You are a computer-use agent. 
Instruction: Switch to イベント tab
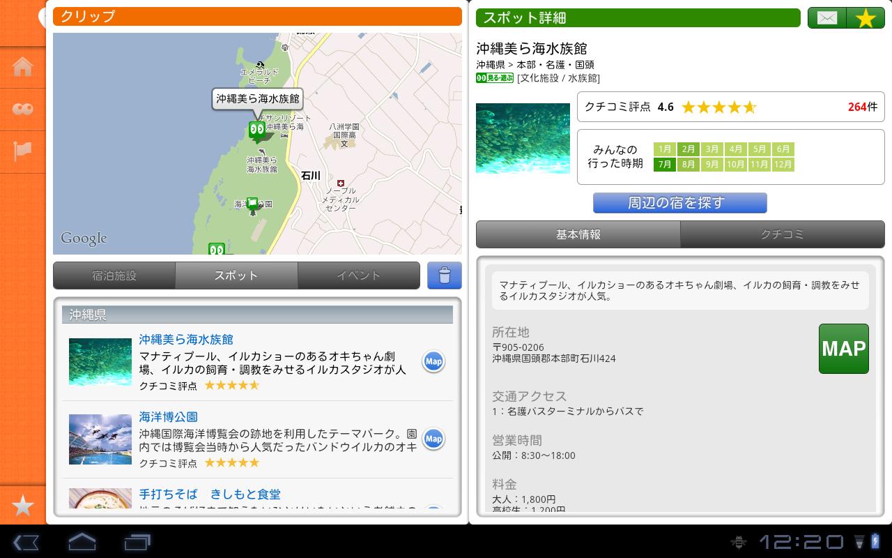(358, 276)
